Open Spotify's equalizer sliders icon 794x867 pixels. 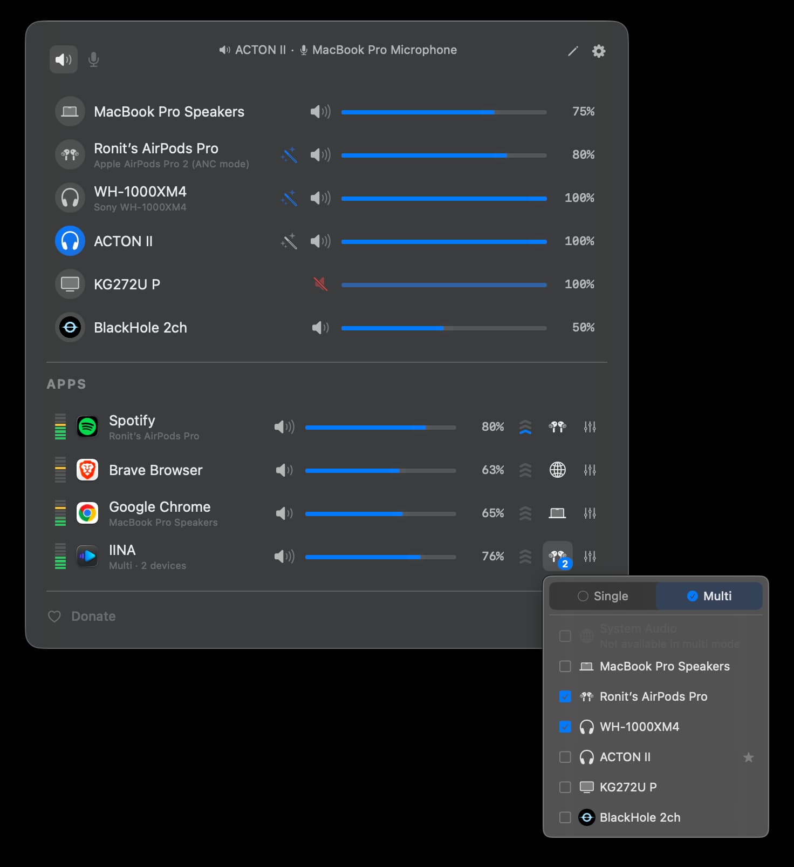point(590,427)
